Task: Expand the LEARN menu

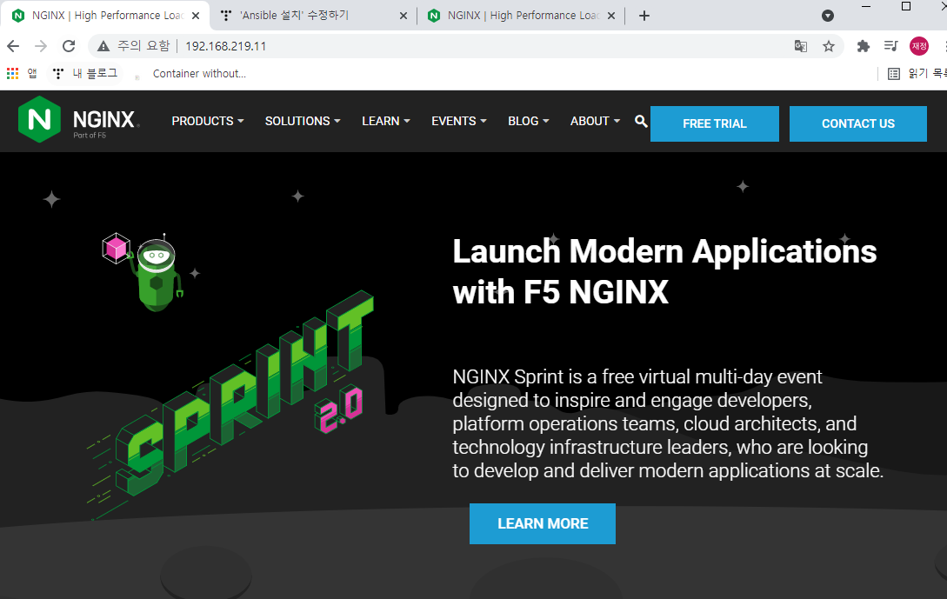Action: click(x=386, y=121)
